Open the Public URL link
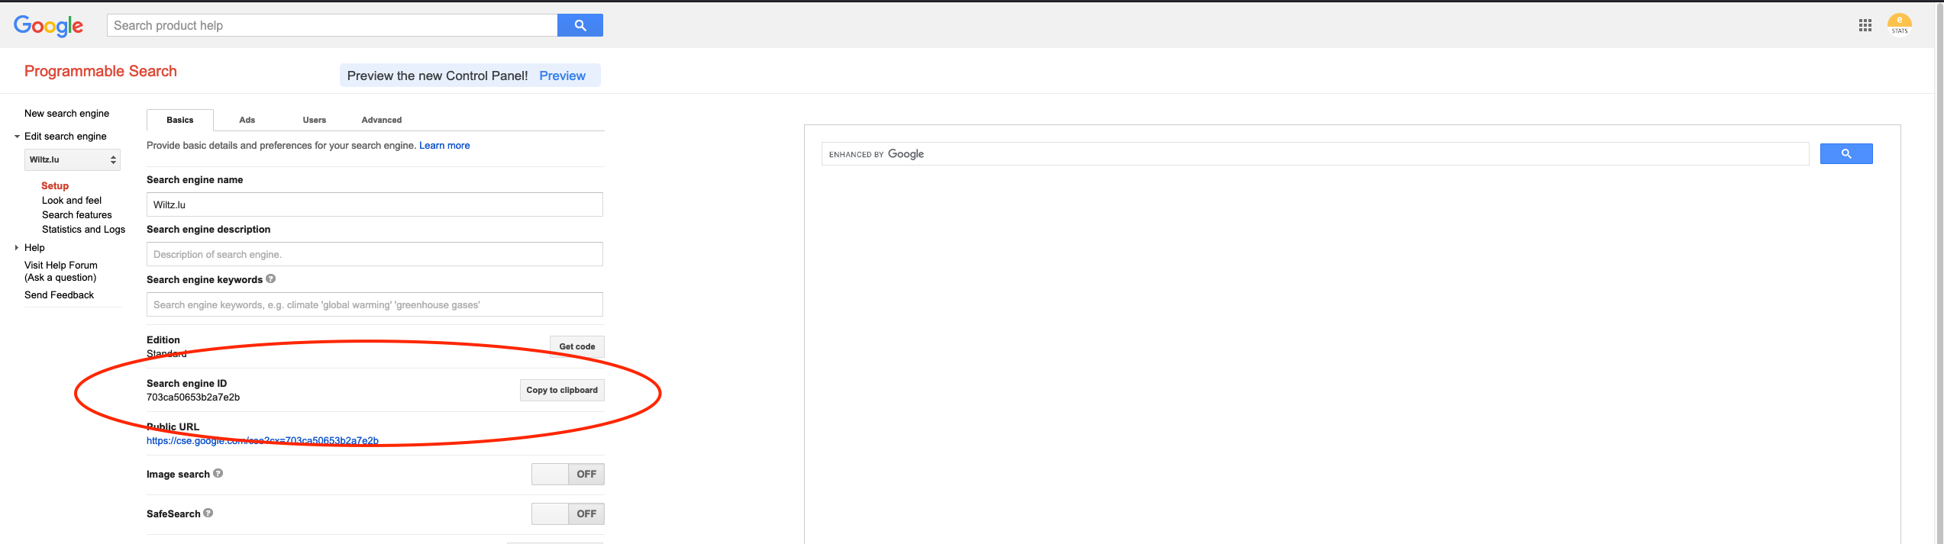This screenshot has height=544, width=1944. pyautogui.click(x=263, y=440)
